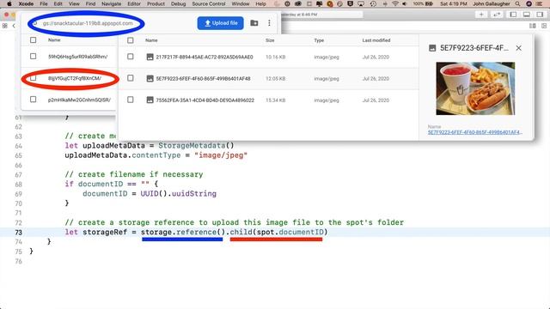Screen dimensions: 550x309
Task: Click the 15.34 KB size cell
Action: (x=275, y=100)
